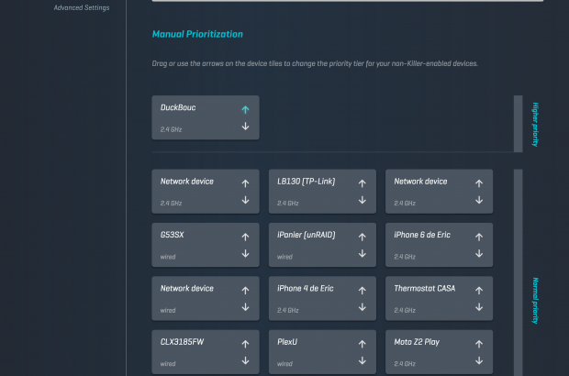Click the Higher priority tier label
This screenshot has height=376, width=569.
(x=536, y=124)
